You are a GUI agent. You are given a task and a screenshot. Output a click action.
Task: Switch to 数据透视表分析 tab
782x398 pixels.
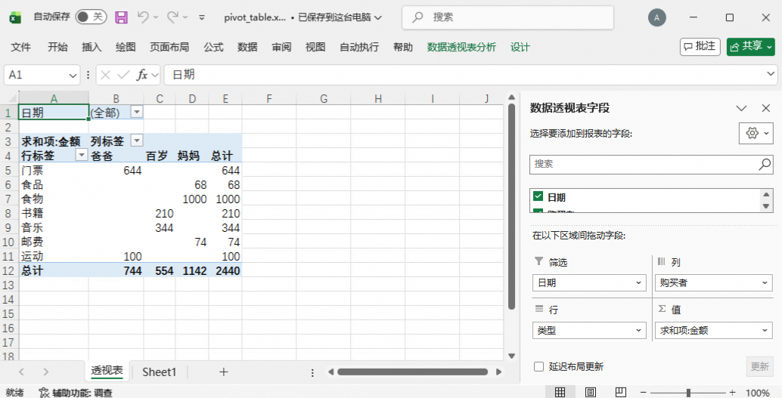click(x=461, y=47)
